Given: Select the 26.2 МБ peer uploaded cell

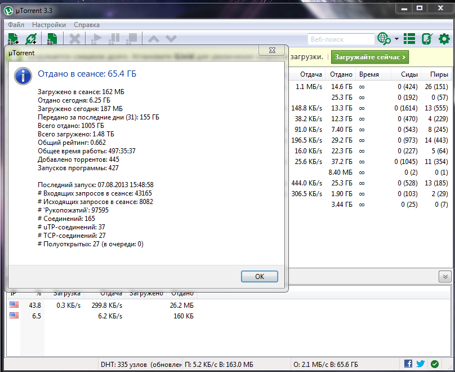Looking at the screenshot, I should click(x=182, y=306).
